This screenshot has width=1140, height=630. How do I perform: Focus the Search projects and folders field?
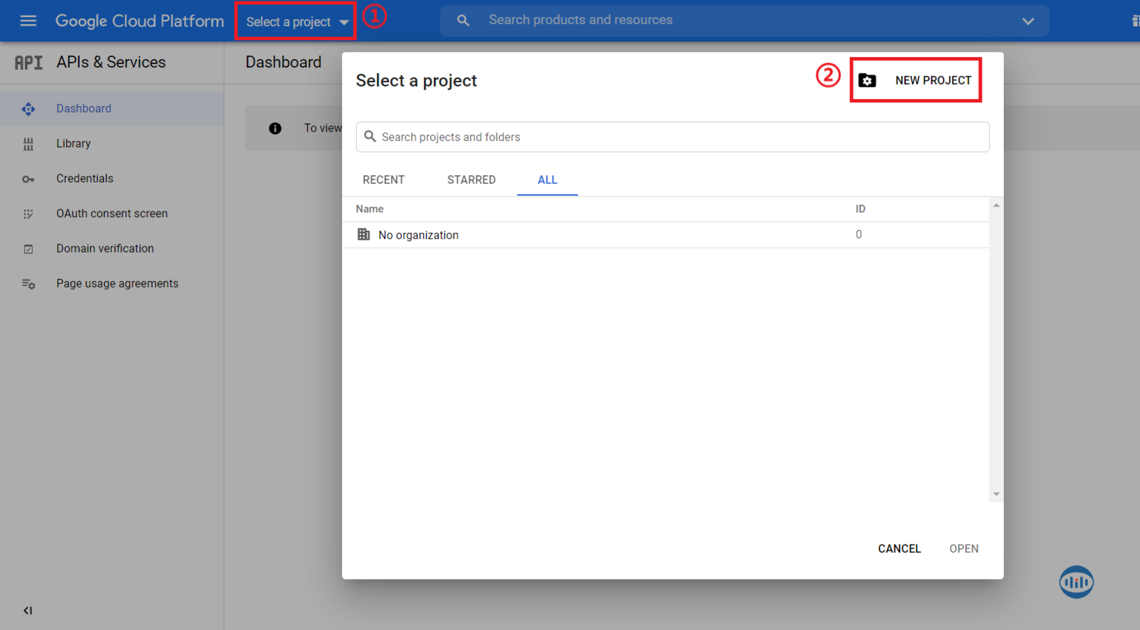coord(673,137)
